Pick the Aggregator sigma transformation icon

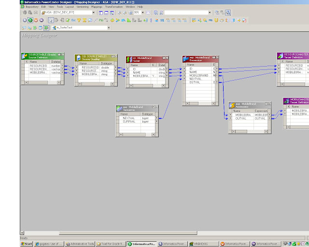tap(84, 20)
